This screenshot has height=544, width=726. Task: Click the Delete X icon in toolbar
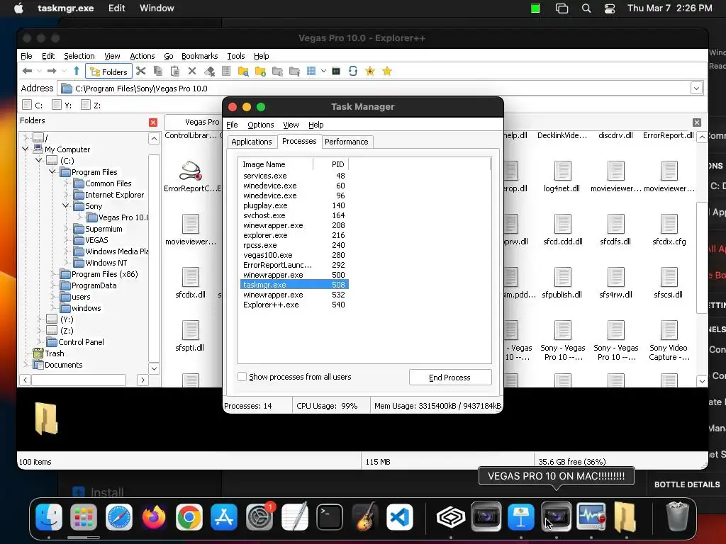pyautogui.click(x=192, y=72)
